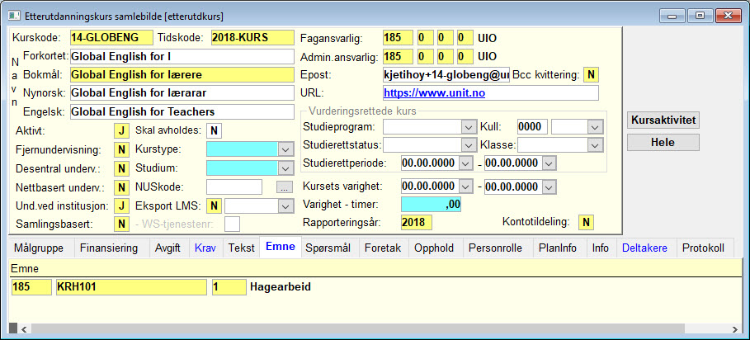750x340 pixels.
Task: Open the Studieprogram dropdown
Action: (x=467, y=127)
